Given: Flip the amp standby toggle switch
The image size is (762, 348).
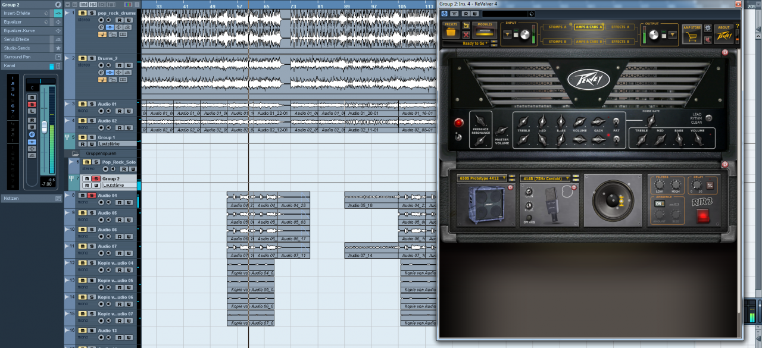Looking at the screenshot, I should click(458, 137).
